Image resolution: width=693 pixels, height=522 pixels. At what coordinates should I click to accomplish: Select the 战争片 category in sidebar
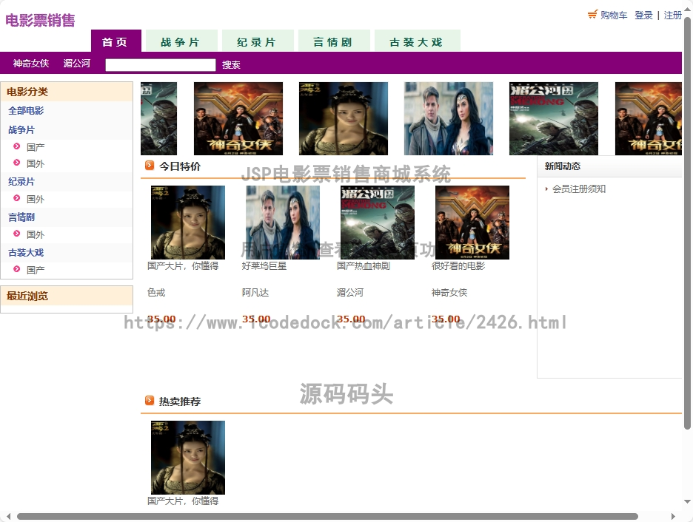click(21, 129)
